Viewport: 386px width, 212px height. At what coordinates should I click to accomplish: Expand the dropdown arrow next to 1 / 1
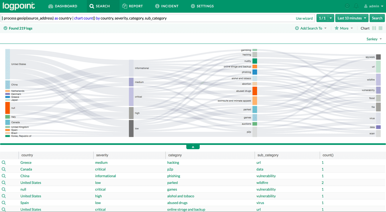(331, 18)
